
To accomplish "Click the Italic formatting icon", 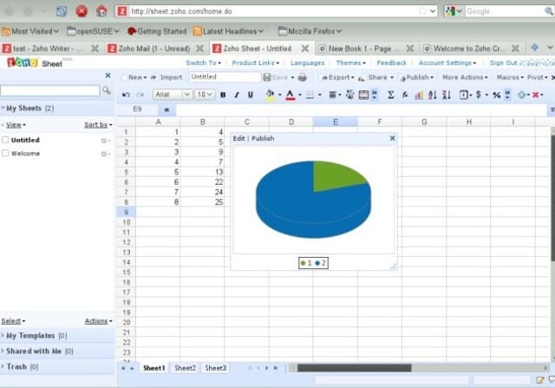I will [237, 95].
